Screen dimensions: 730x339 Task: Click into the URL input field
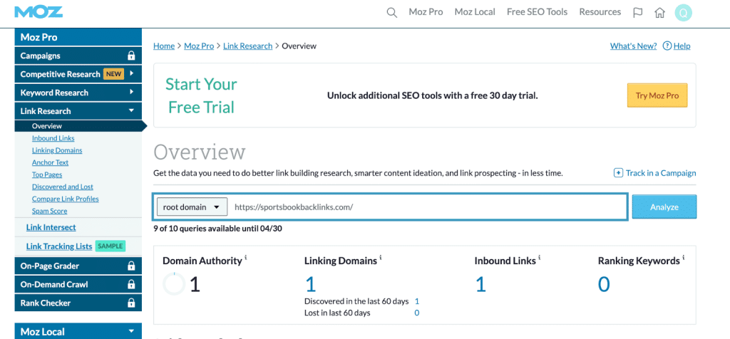coord(428,207)
